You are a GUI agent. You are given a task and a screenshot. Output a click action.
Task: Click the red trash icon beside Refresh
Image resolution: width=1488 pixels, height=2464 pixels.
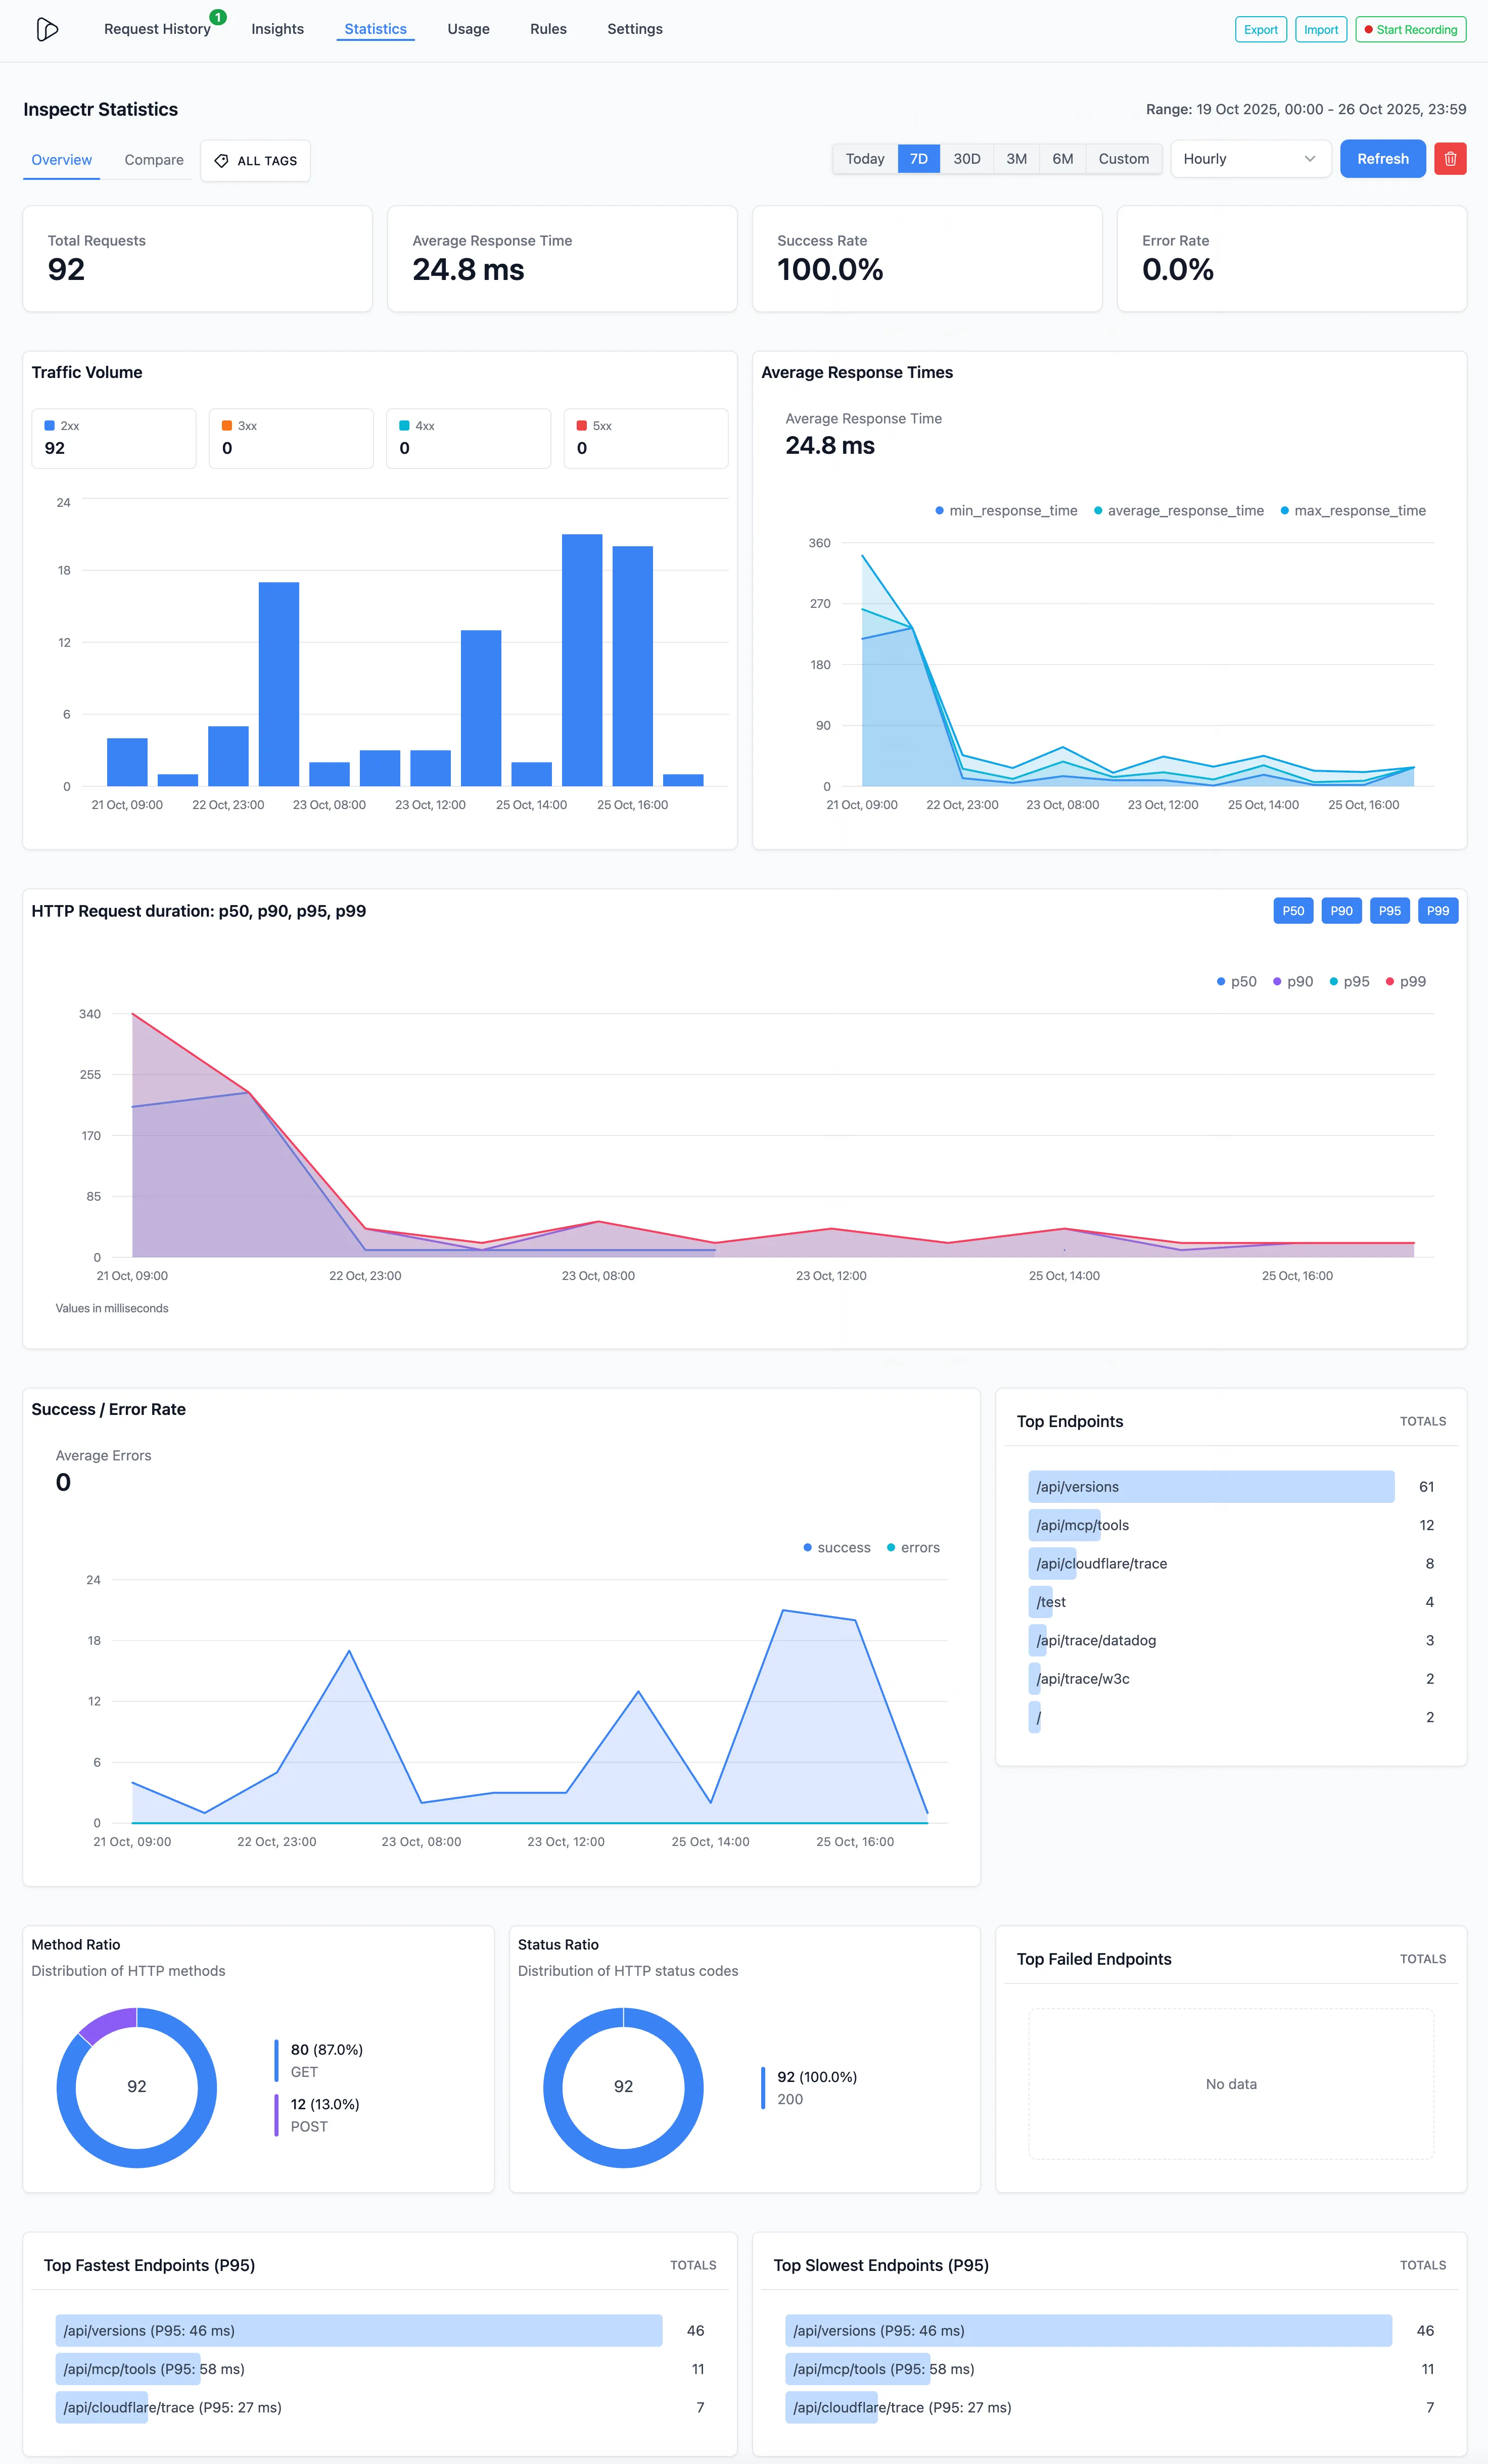[x=1450, y=158]
